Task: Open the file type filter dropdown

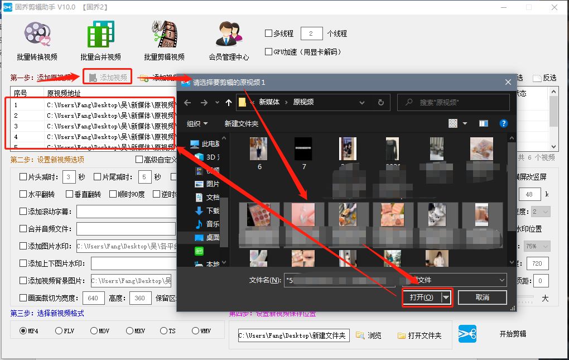Action: pyautogui.click(x=502, y=280)
